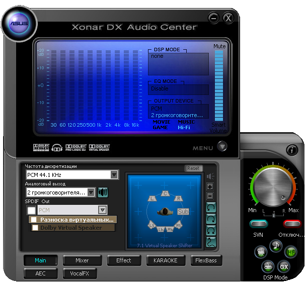The width and height of the screenshot is (305, 286).
Task: Click the R front speaker in shifter
Action: (x=178, y=199)
